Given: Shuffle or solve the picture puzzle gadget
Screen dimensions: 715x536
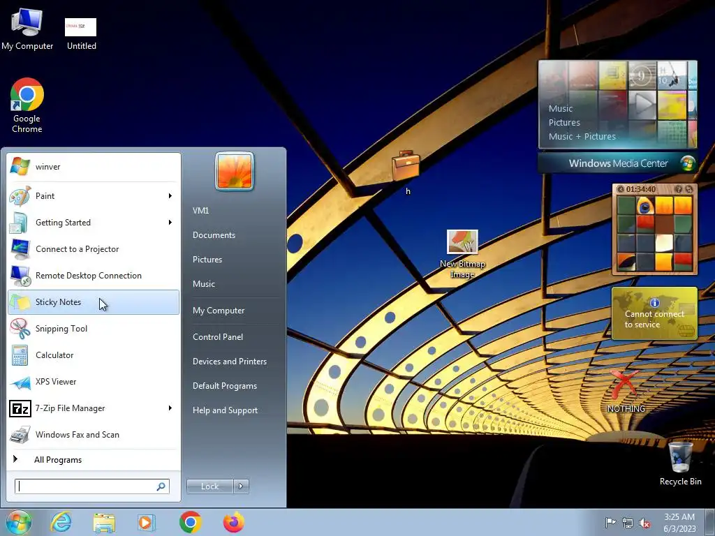Looking at the screenshot, I should pyautogui.click(x=689, y=188).
